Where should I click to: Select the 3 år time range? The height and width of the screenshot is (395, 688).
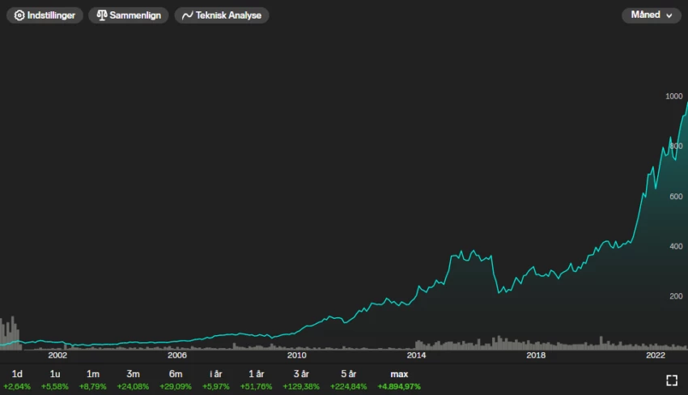[301, 380]
